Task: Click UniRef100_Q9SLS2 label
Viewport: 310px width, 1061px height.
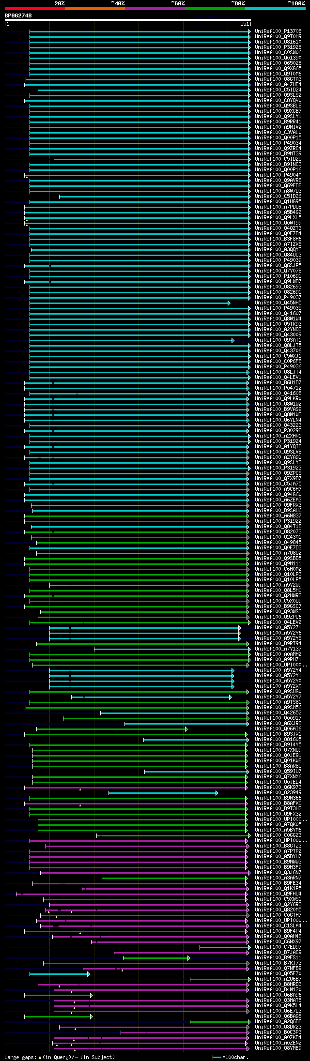Action: tap(278, 95)
